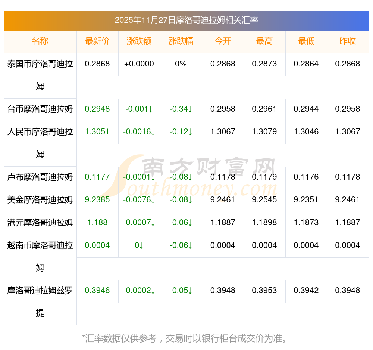Click the 今开 column header
Viewport: 373px width, 350px height.
[x=223, y=41]
